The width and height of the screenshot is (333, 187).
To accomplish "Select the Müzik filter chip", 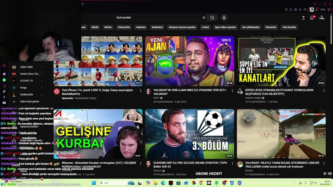I will [x=95, y=27].
